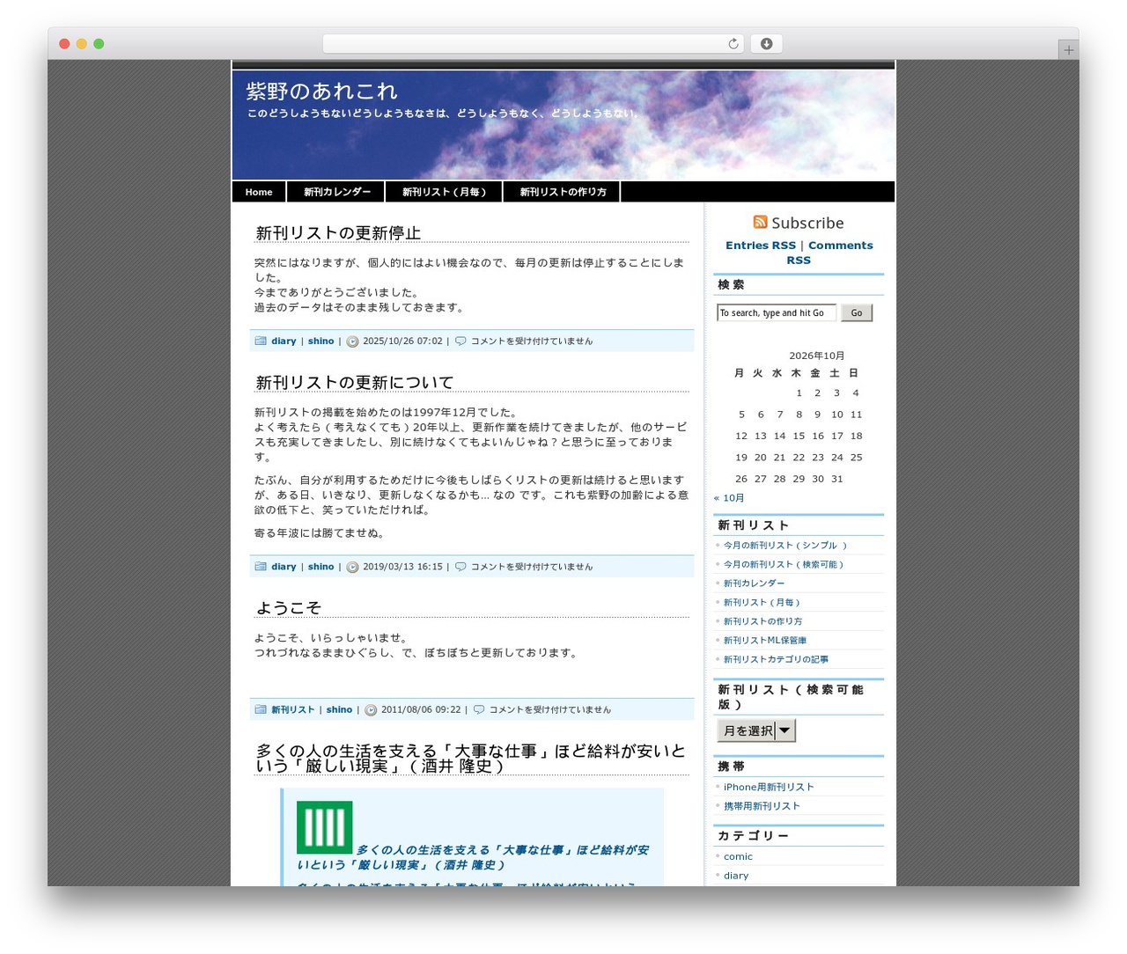Click the Go search button
This screenshot has height=954, width=1127.
(x=857, y=313)
